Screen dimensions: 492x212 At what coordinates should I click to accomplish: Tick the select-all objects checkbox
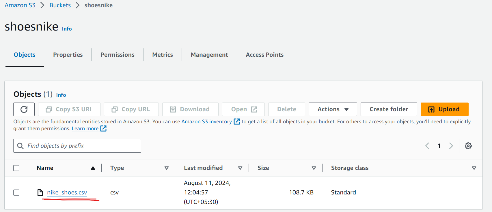pyautogui.click(x=16, y=168)
